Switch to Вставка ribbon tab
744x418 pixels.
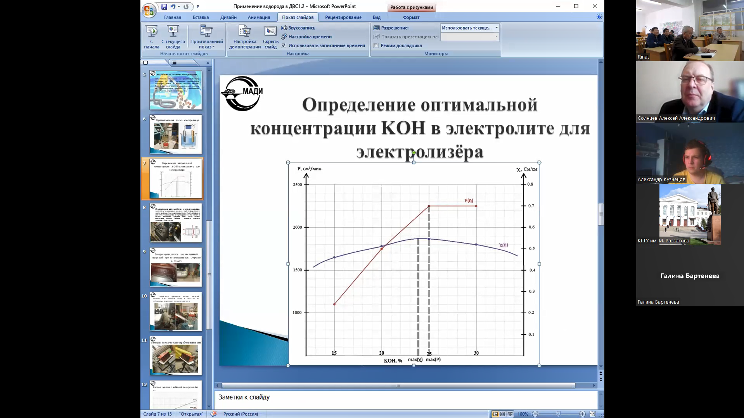click(x=201, y=17)
